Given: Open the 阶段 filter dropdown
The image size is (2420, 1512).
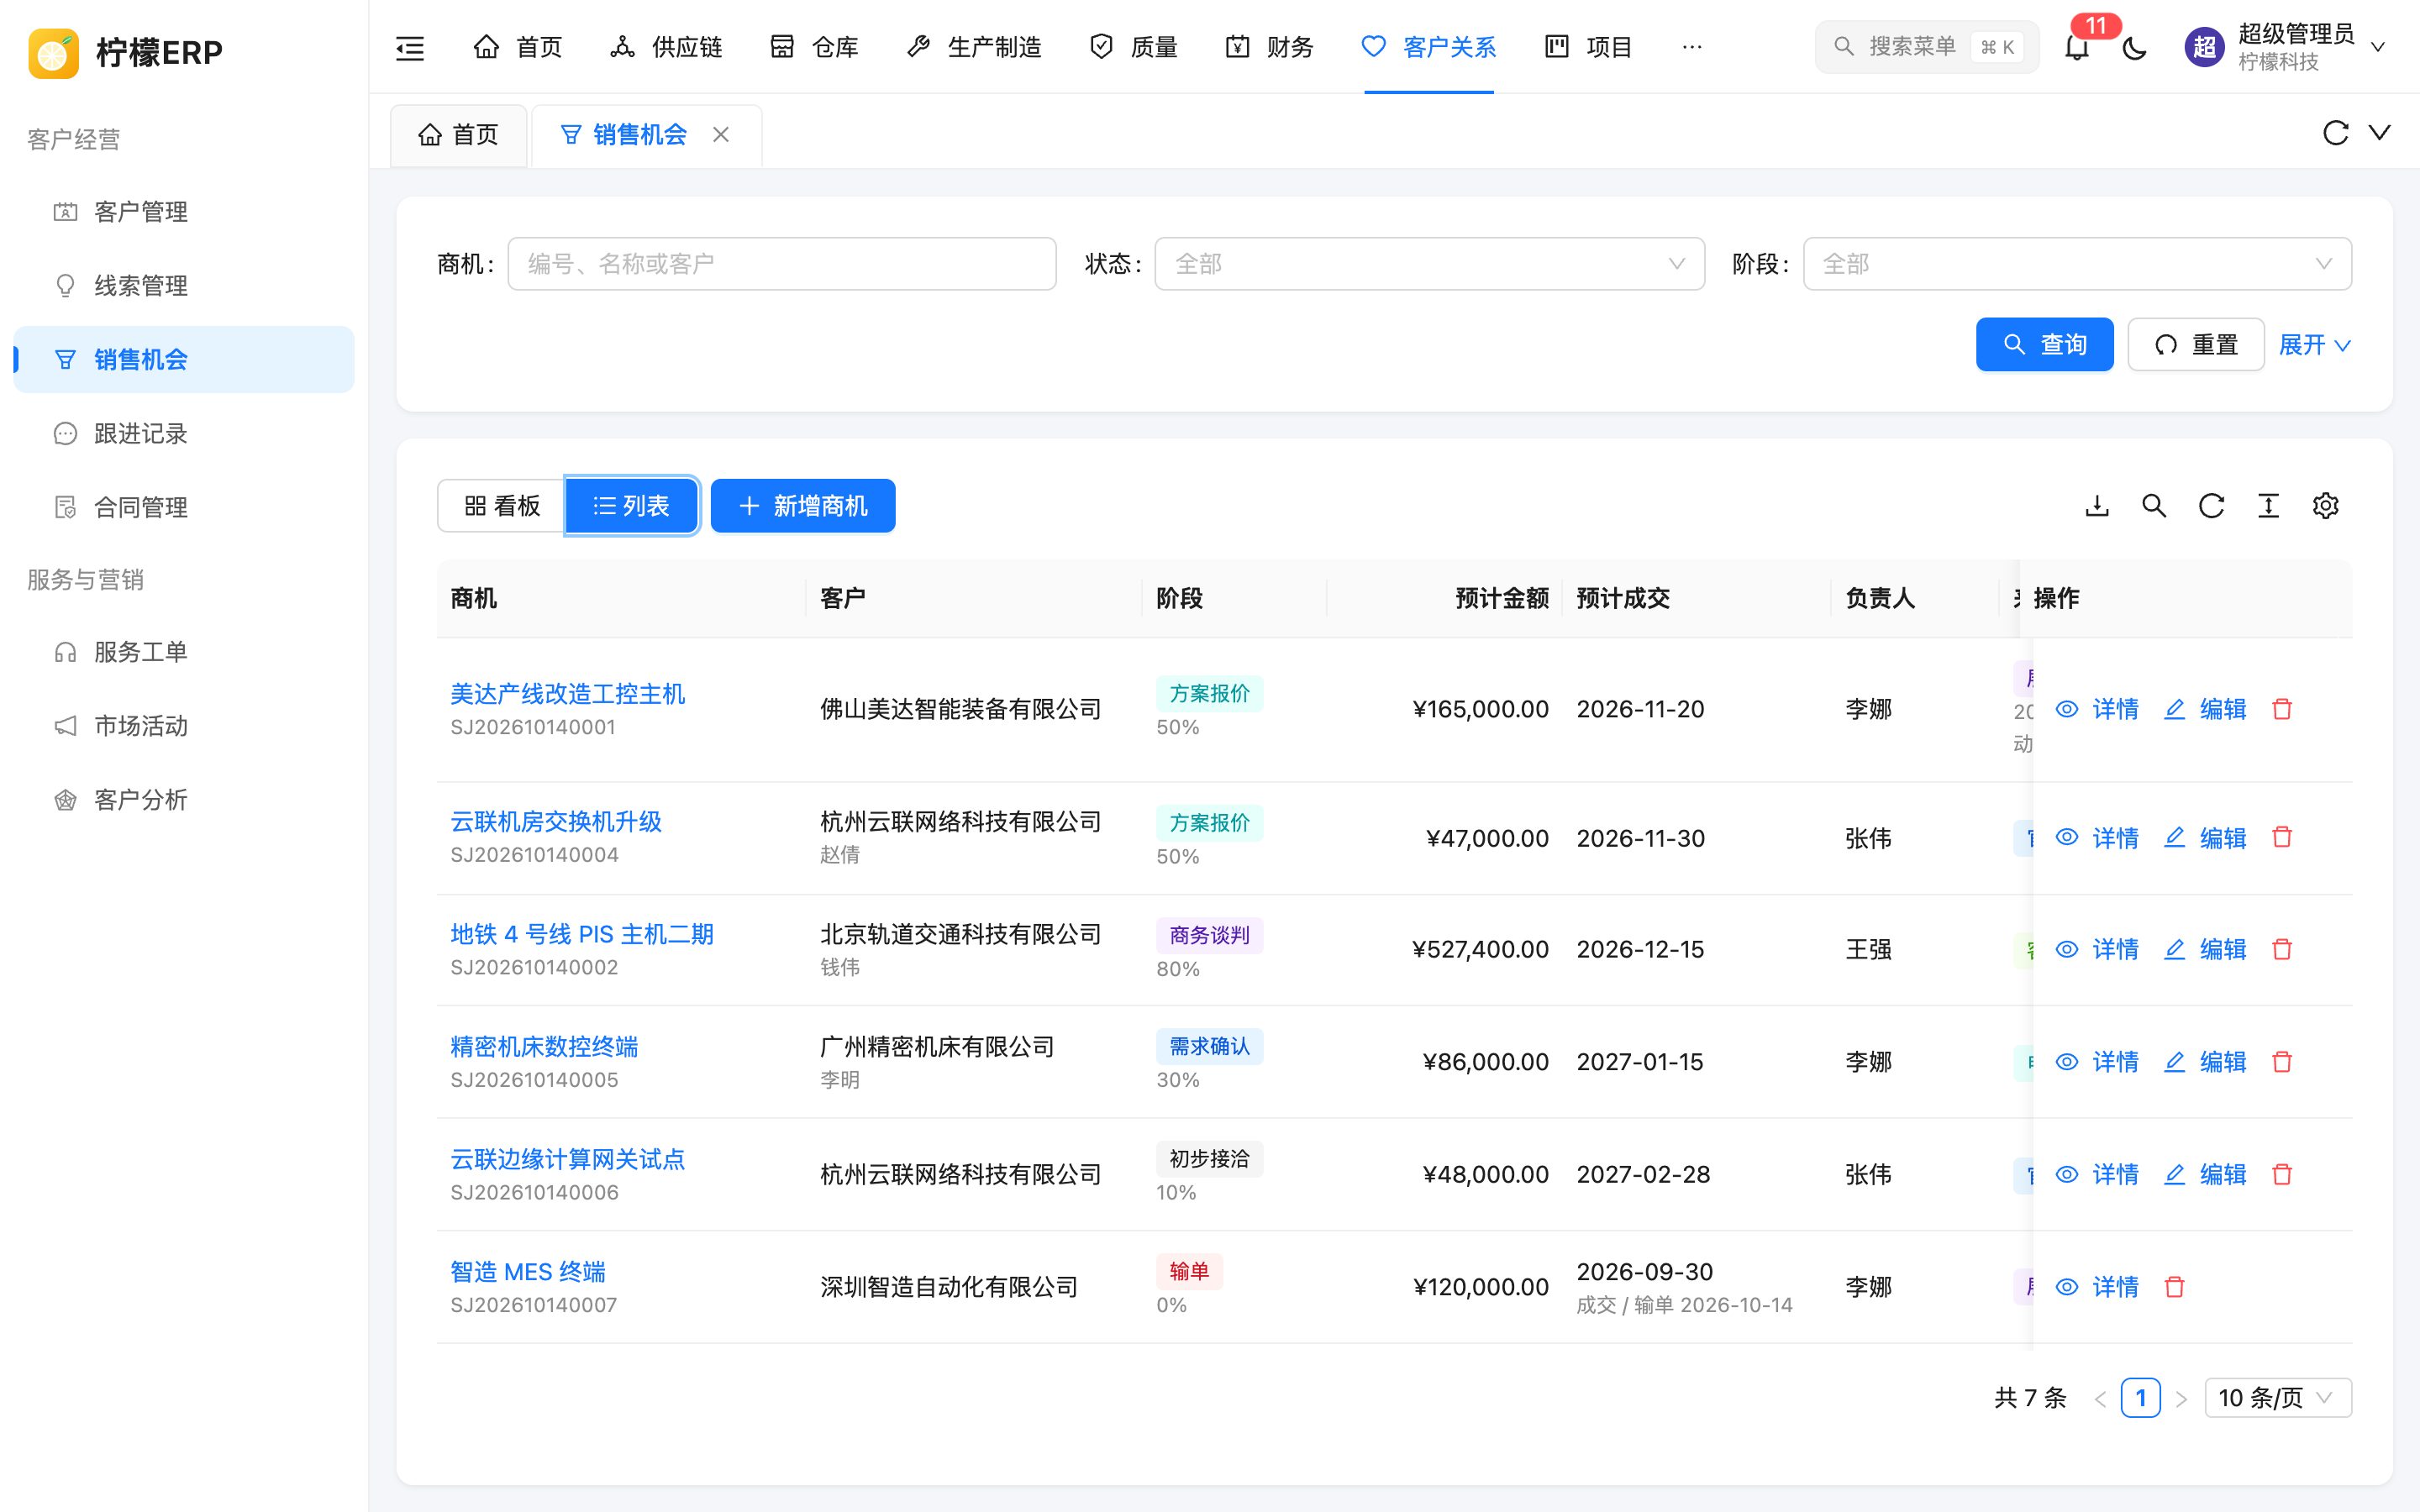Looking at the screenshot, I should coord(2077,264).
